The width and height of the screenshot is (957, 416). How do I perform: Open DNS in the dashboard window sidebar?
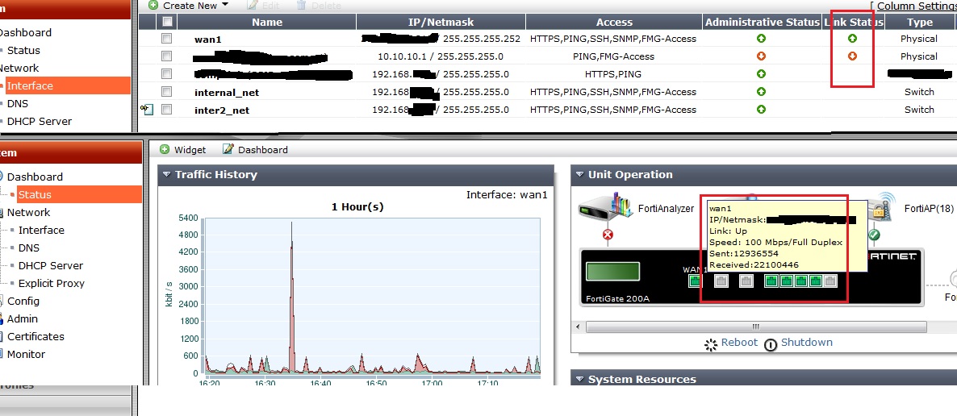[29, 248]
